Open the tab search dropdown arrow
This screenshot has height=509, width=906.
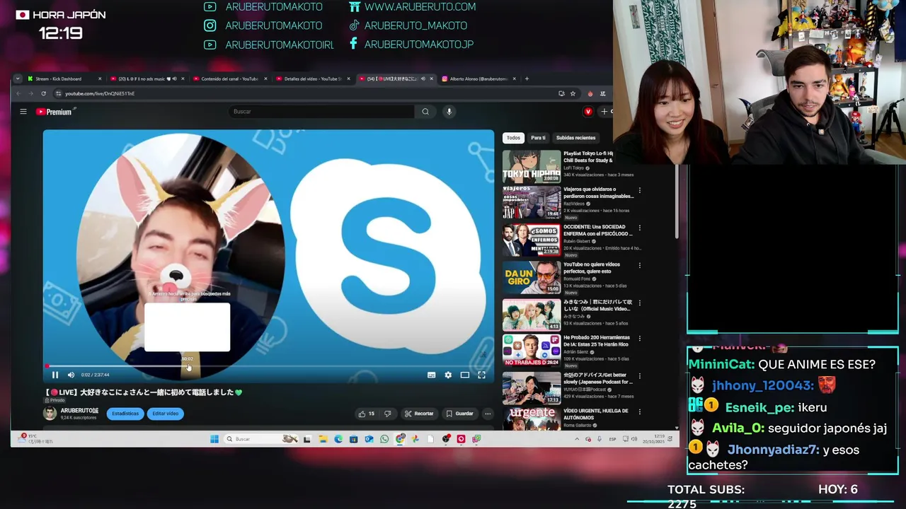tap(18, 78)
